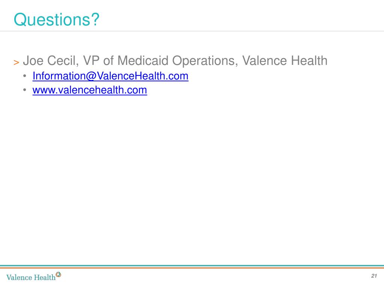
Task: Click "Valence Health" at end of speaker line
Action: (285, 60)
